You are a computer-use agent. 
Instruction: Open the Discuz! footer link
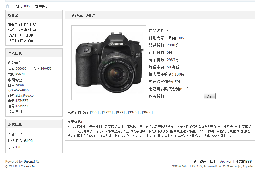click(x=29, y=162)
